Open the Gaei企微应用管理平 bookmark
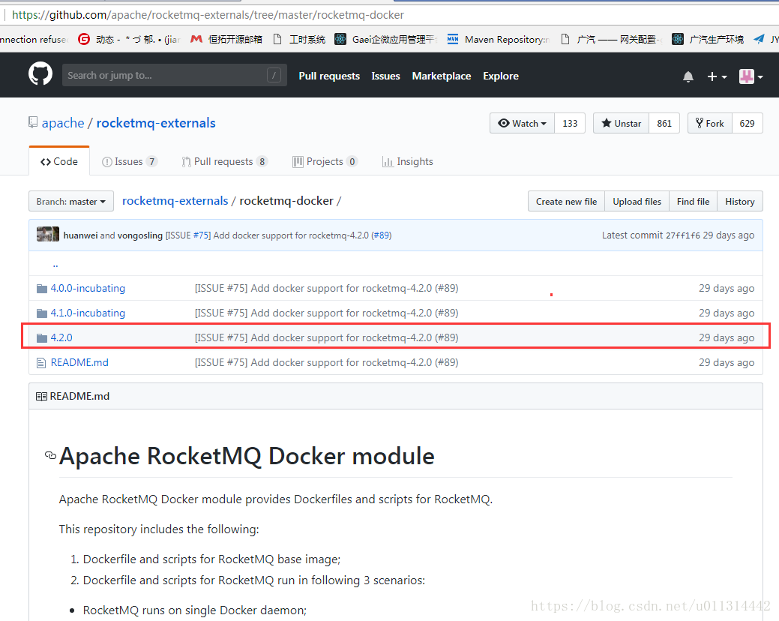 [x=385, y=39]
